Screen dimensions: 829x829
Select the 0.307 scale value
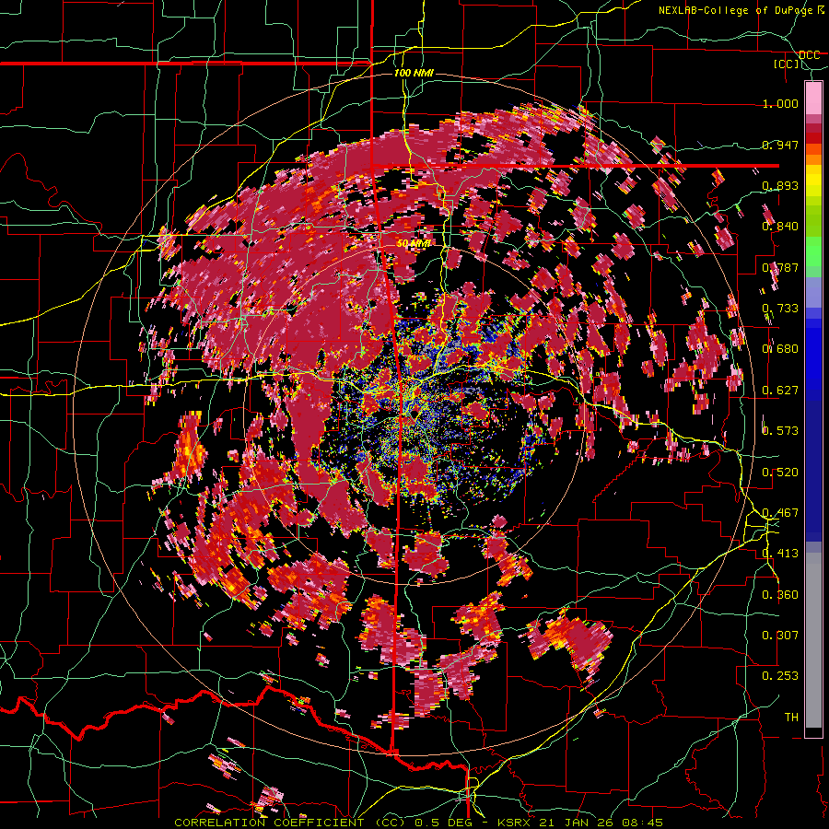(x=780, y=636)
